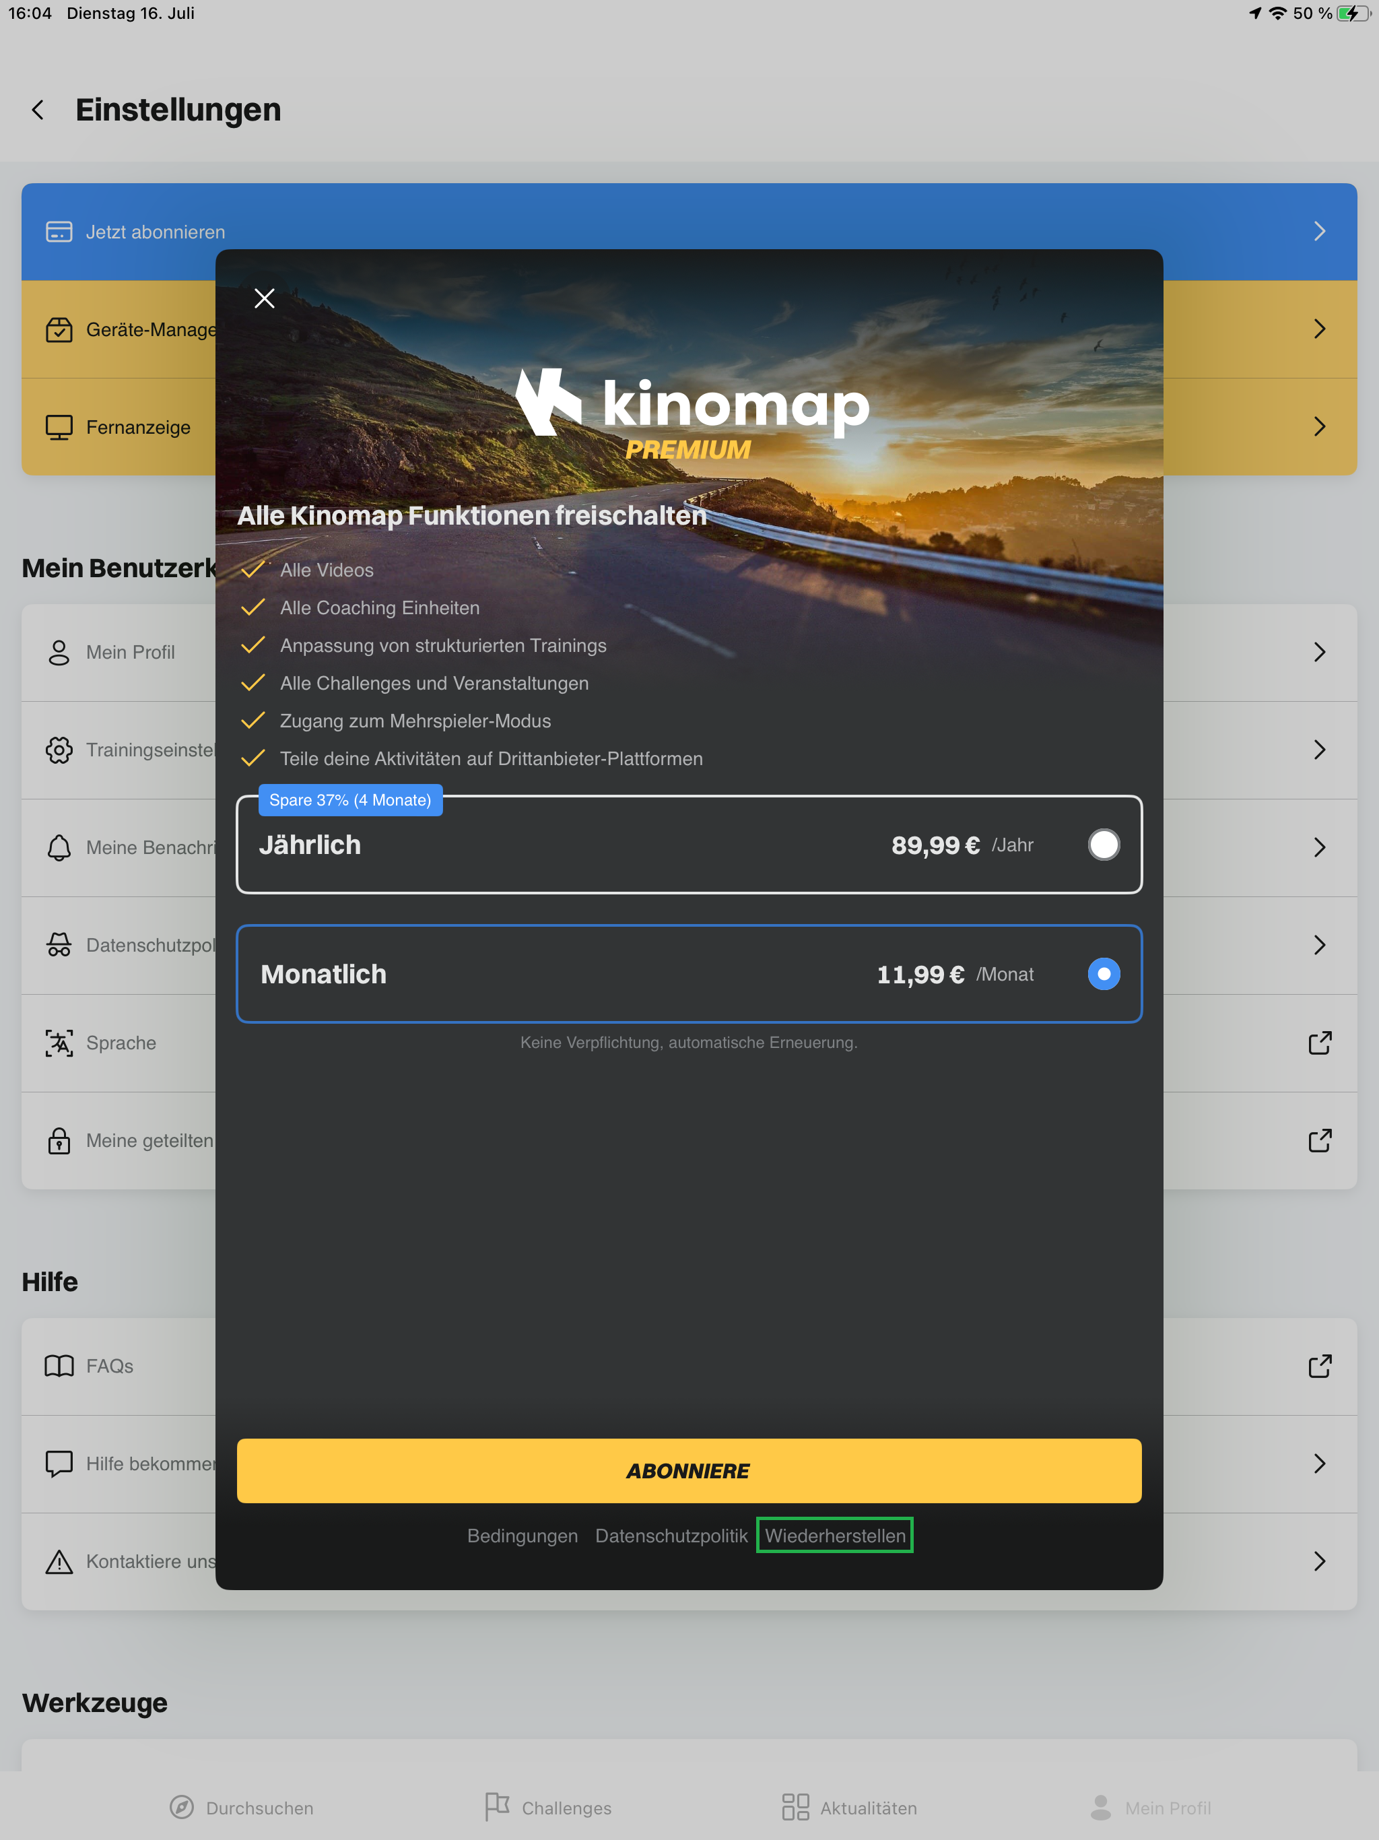This screenshot has height=1840, width=1379.
Task: Expand the Jetzt abonnieren row chevron
Action: [x=1320, y=231]
